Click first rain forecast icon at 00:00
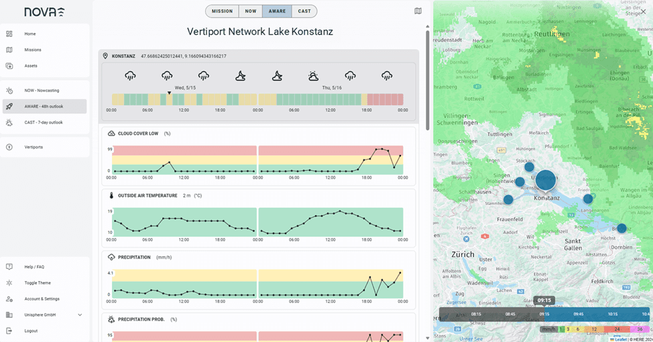Viewport: 653px width, 342px height. (x=130, y=76)
